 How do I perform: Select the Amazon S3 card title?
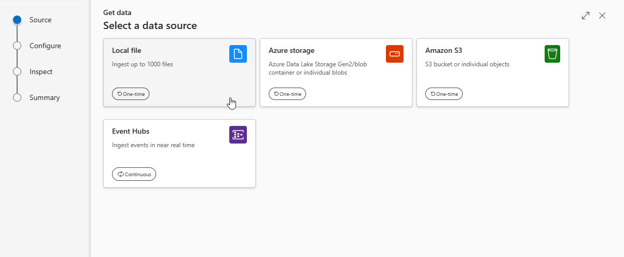[x=443, y=50]
